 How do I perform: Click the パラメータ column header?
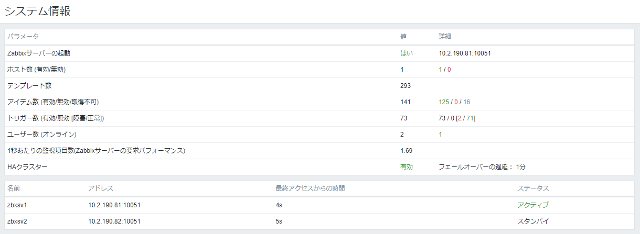(x=23, y=37)
